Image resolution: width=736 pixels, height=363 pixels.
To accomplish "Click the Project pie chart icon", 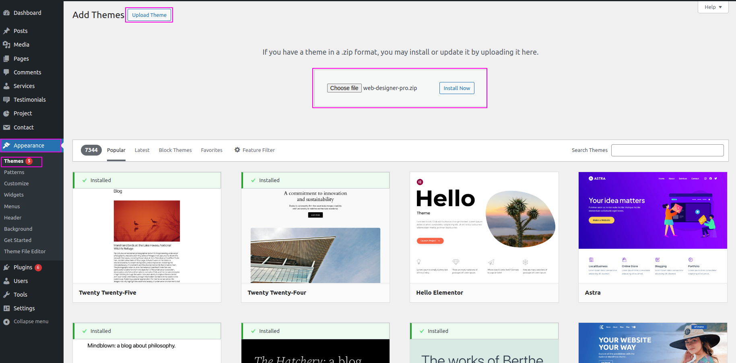I will tap(6, 113).
